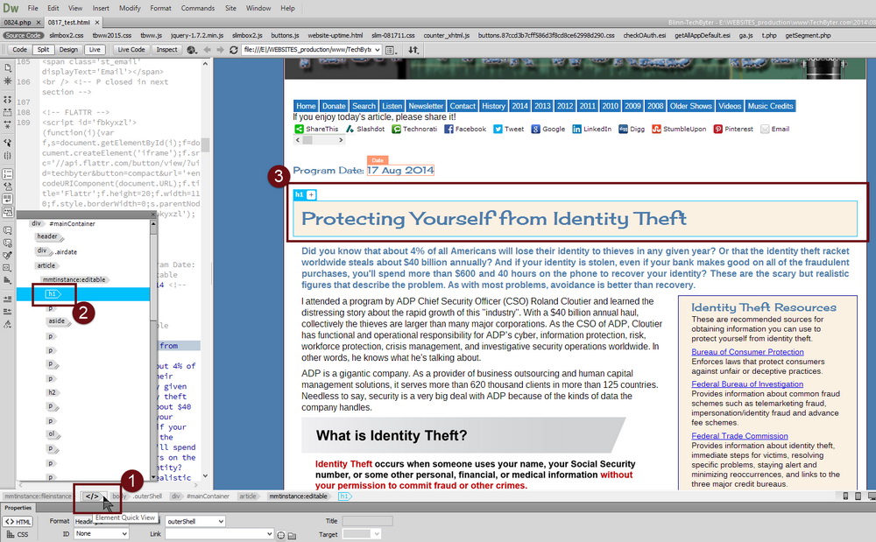Image resolution: width=876 pixels, height=542 pixels.
Task: Switch to Split view mode
Action: point(44,50)
